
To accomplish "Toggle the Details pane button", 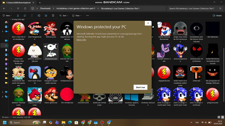I will [217, 16].
